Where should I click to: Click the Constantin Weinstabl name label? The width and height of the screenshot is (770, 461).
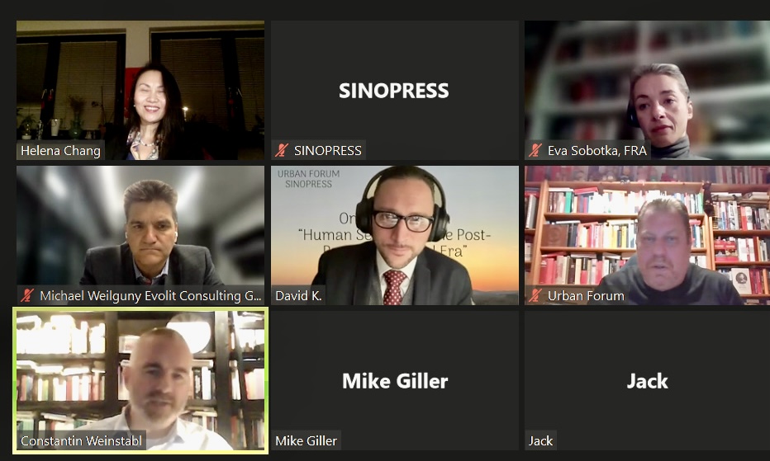pos(81,441)
